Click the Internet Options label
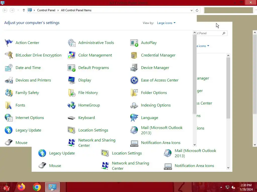This screenshot has width=257, height=192. (30, 118)
